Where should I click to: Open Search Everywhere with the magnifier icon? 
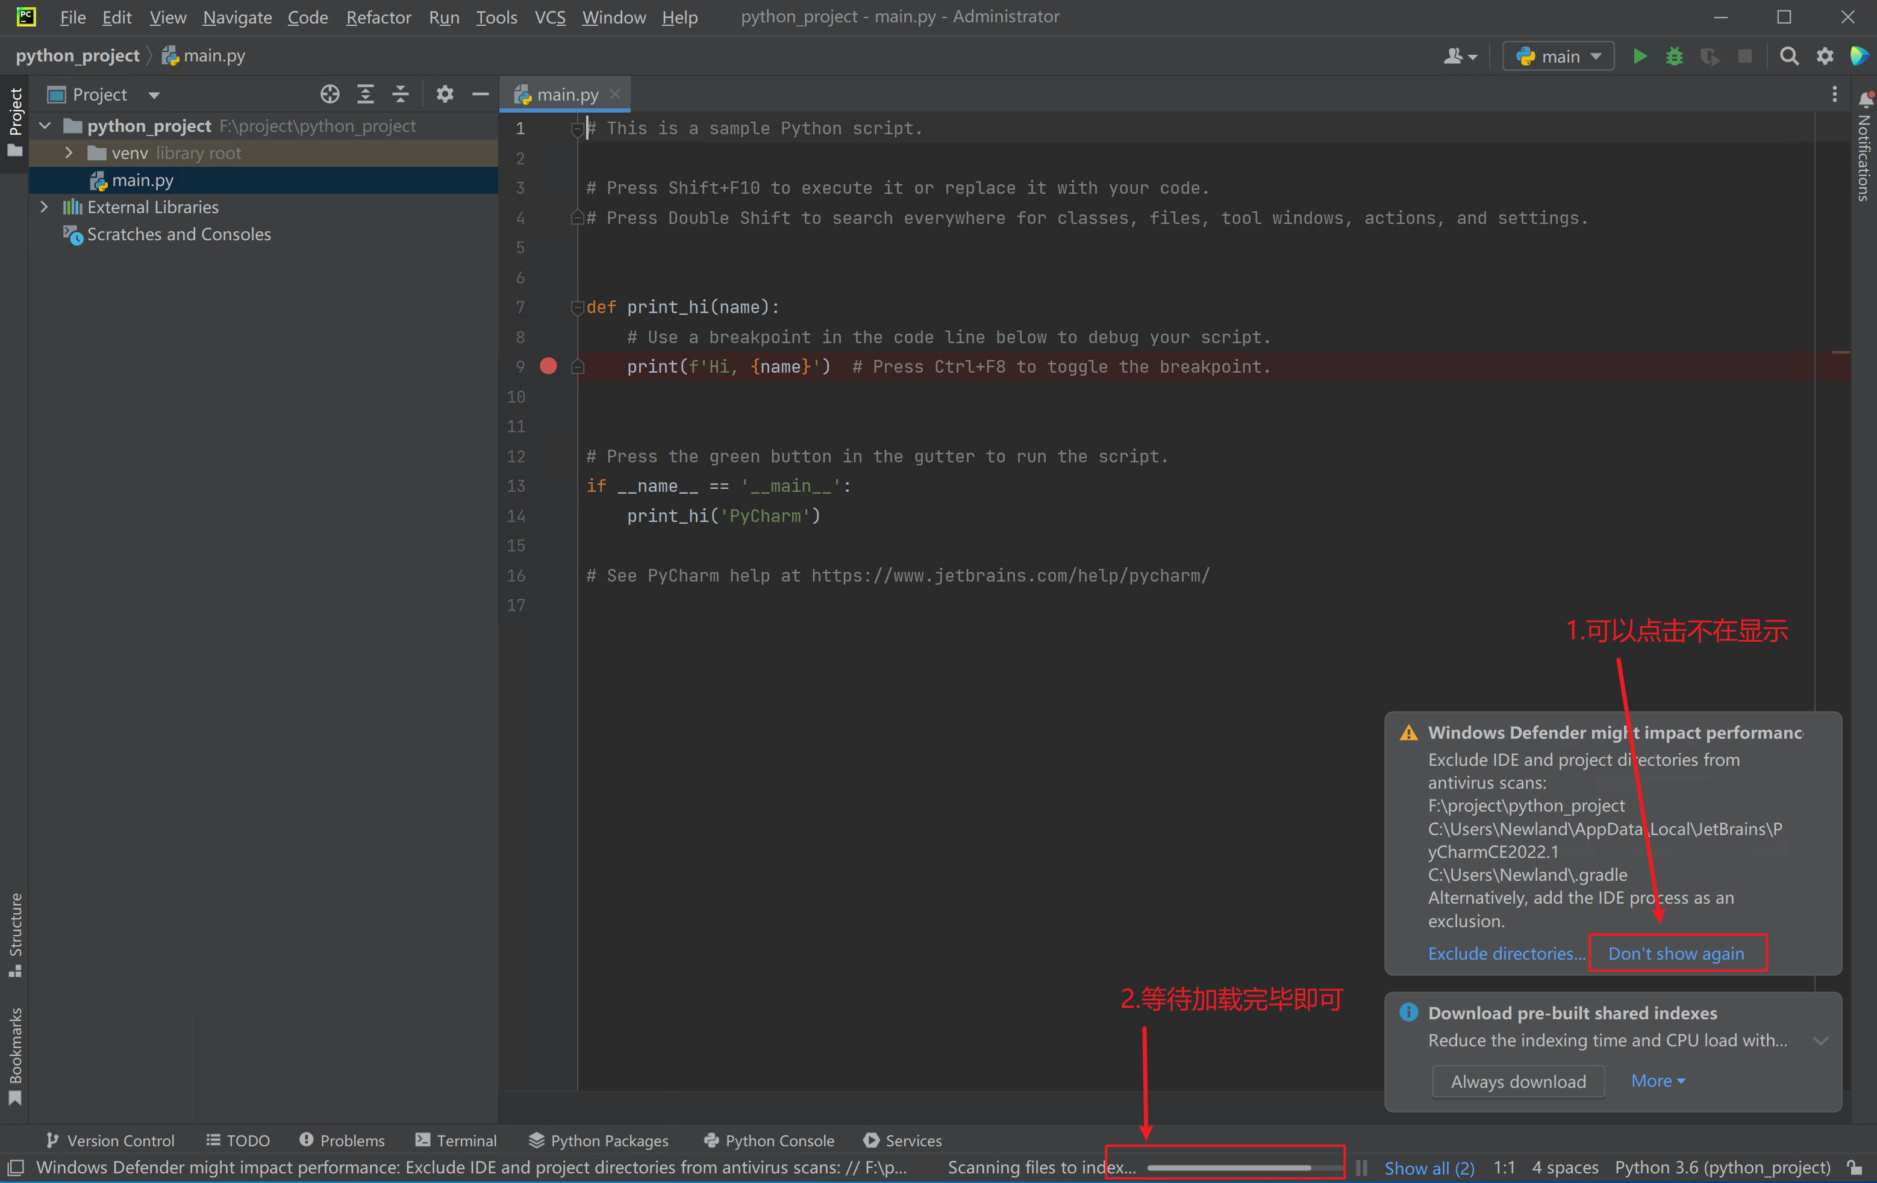(1789, 55)
